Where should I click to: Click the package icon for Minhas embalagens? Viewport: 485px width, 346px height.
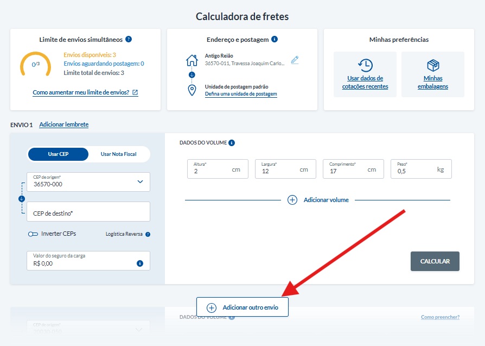click(433, 65)
